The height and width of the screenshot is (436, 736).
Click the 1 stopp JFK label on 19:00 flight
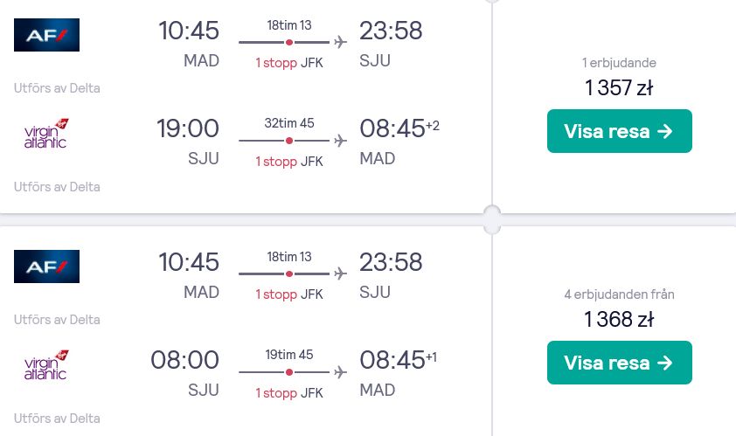point(289,162)
